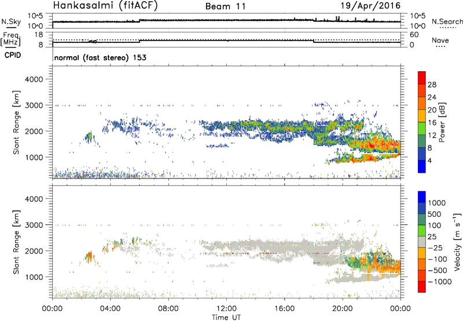This screenshot has width=463, height=321.
Task: Click the '04:00' time tick label
Action: pos(110,309)
